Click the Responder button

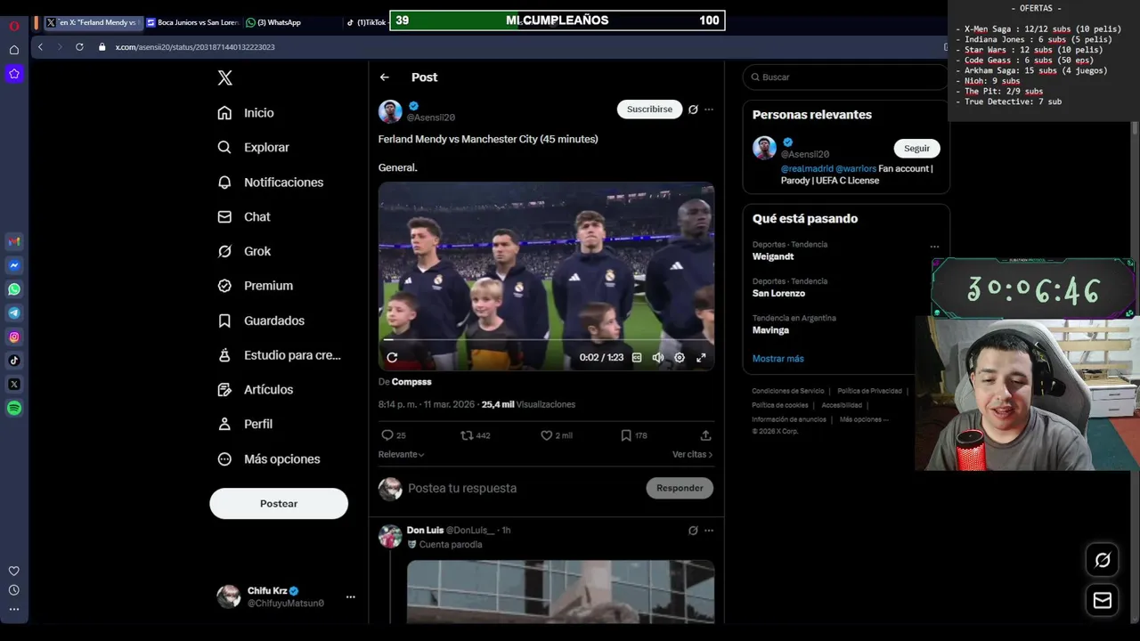(x=680, y=488)
